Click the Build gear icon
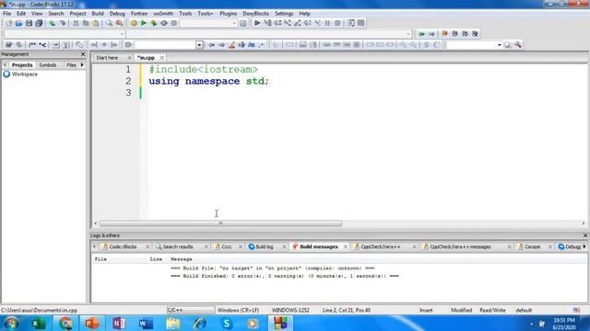 coord(134,23)
